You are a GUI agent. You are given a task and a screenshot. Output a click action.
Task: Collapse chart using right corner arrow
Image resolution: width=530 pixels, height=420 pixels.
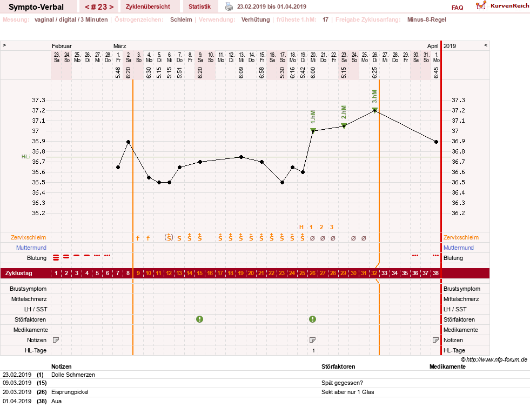tap(486, 45)
